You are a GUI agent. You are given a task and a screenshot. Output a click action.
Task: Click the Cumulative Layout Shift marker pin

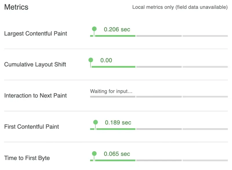pyautogui.click(x=91, y=60)
